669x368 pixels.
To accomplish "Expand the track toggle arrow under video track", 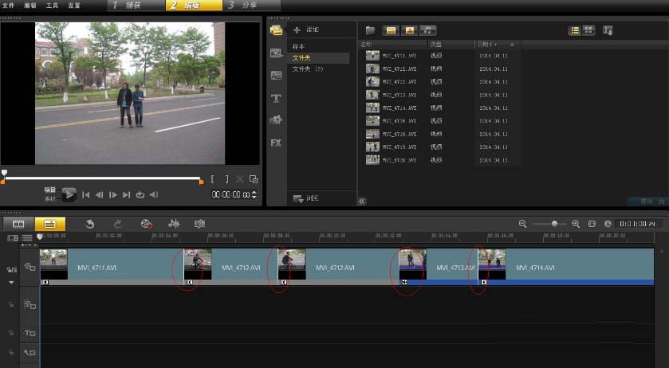I will [11, 282].
